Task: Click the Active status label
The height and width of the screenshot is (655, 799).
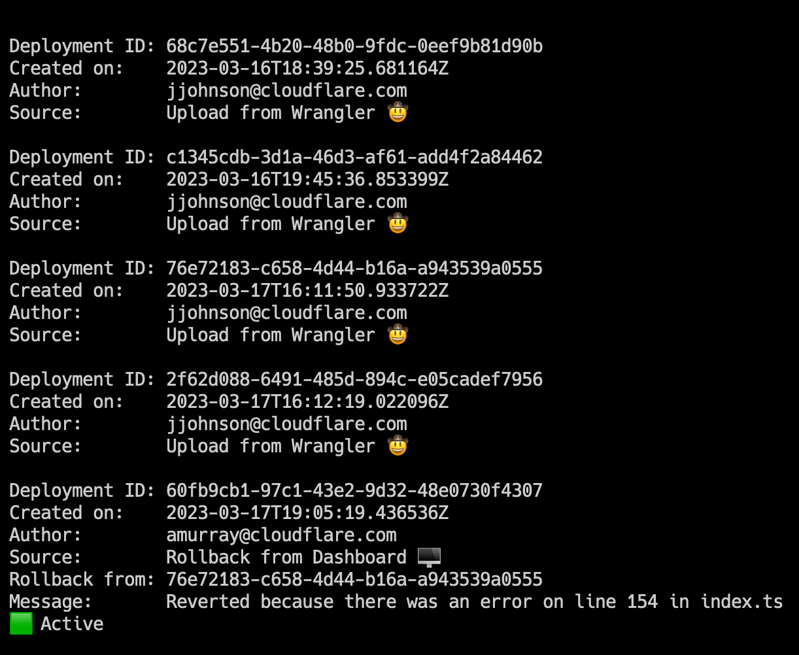Action: pos(72,624)
